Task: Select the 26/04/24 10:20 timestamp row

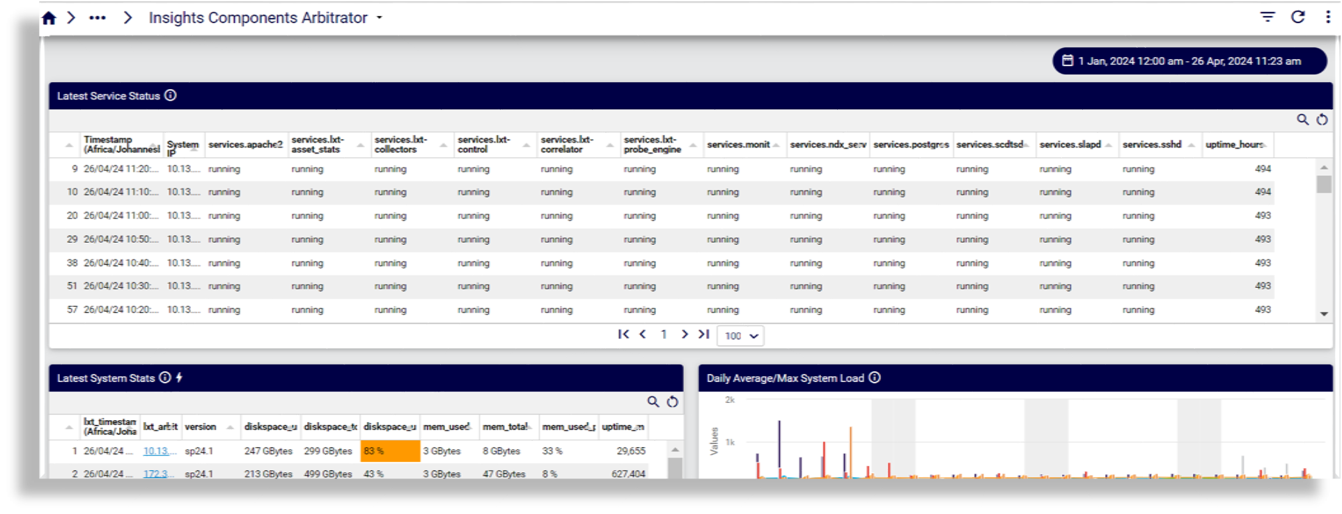Action: point(121,310)
